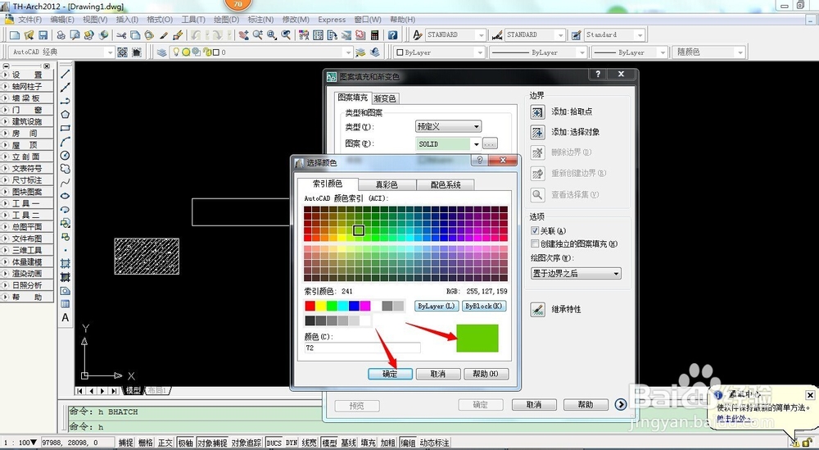Toggle 线宽 lineweight in status bar
This screenshot has width=819, height=450.
pyautogui.click(x=310, y=443)
